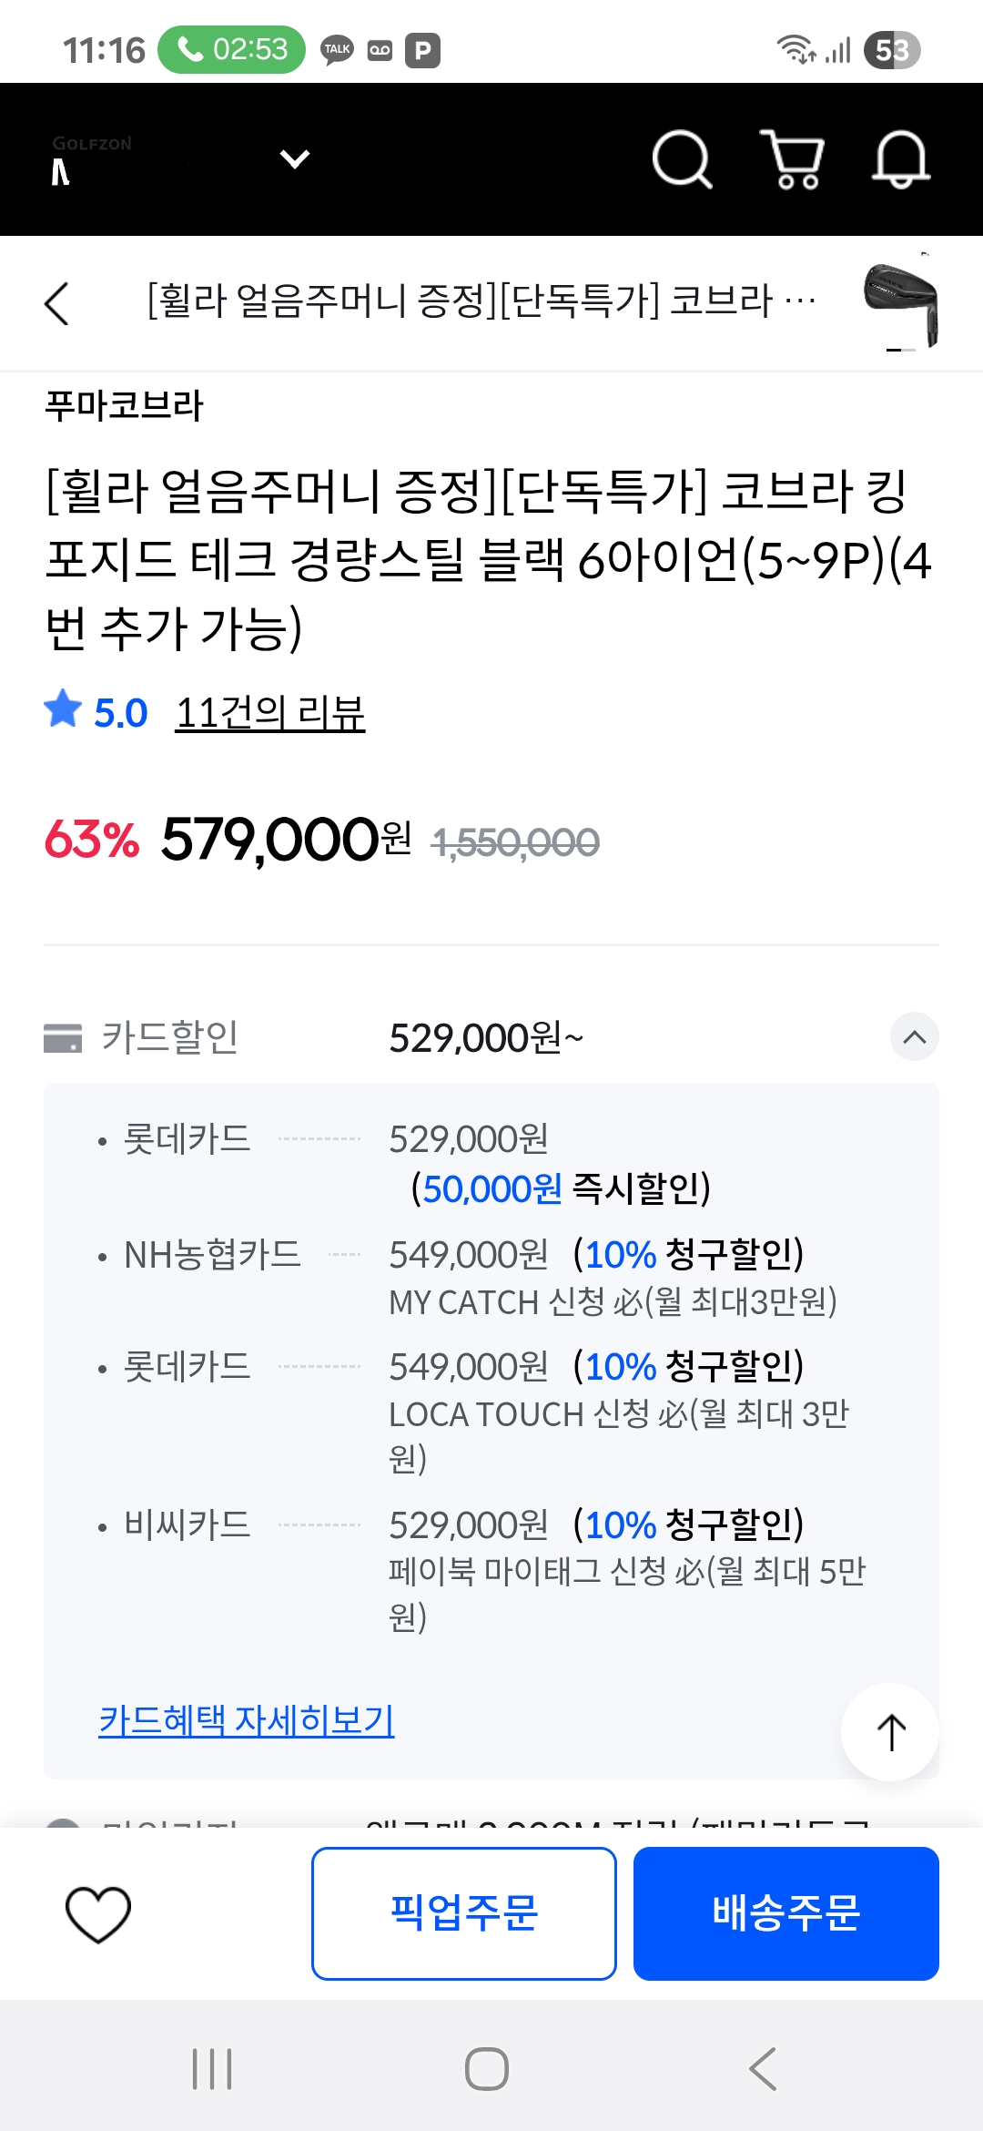Open 카드혜택 자세히보기 link
983x2131 pixels.
[x=247, y=1720]
